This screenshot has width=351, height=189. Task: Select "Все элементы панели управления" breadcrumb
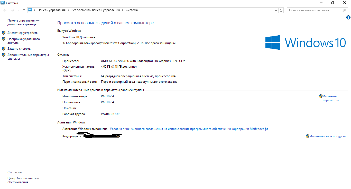click(x=96, y=10)
